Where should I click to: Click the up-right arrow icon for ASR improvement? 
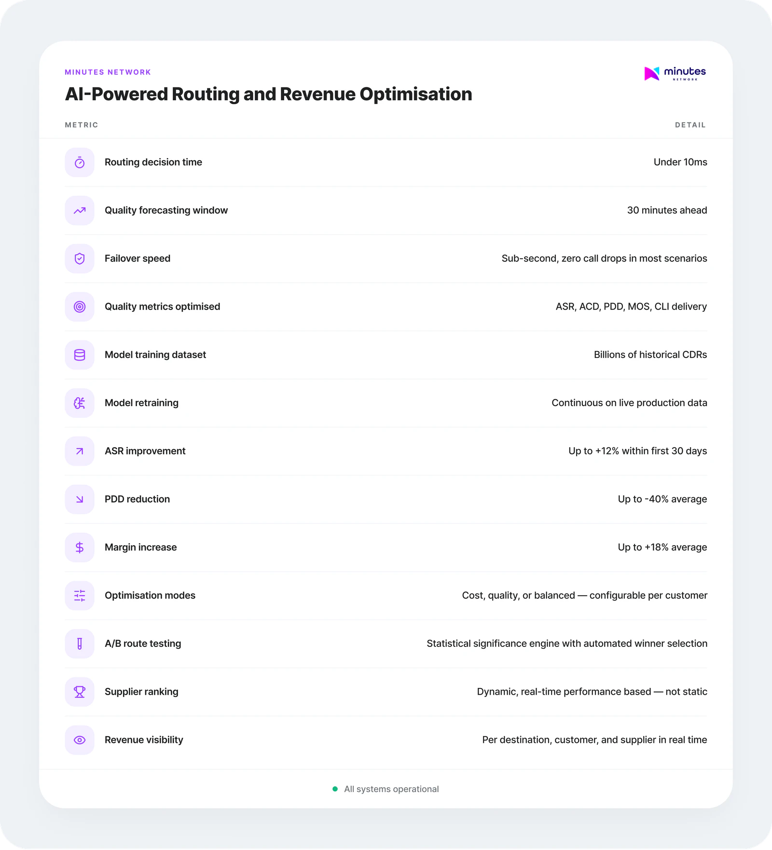tap(80, 451)
